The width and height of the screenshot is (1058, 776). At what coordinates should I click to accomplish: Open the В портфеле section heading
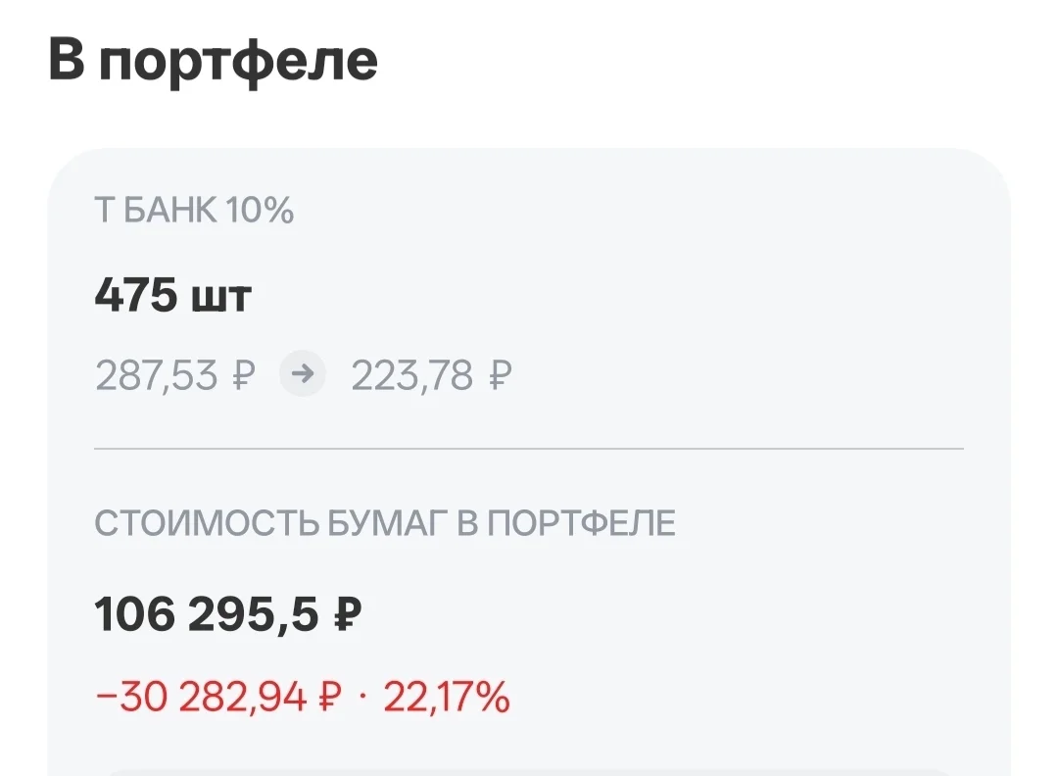point(214,61)
